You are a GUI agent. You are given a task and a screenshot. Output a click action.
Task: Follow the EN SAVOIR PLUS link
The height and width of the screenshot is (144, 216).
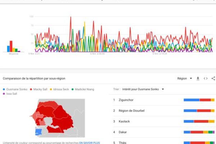[89, 143]
